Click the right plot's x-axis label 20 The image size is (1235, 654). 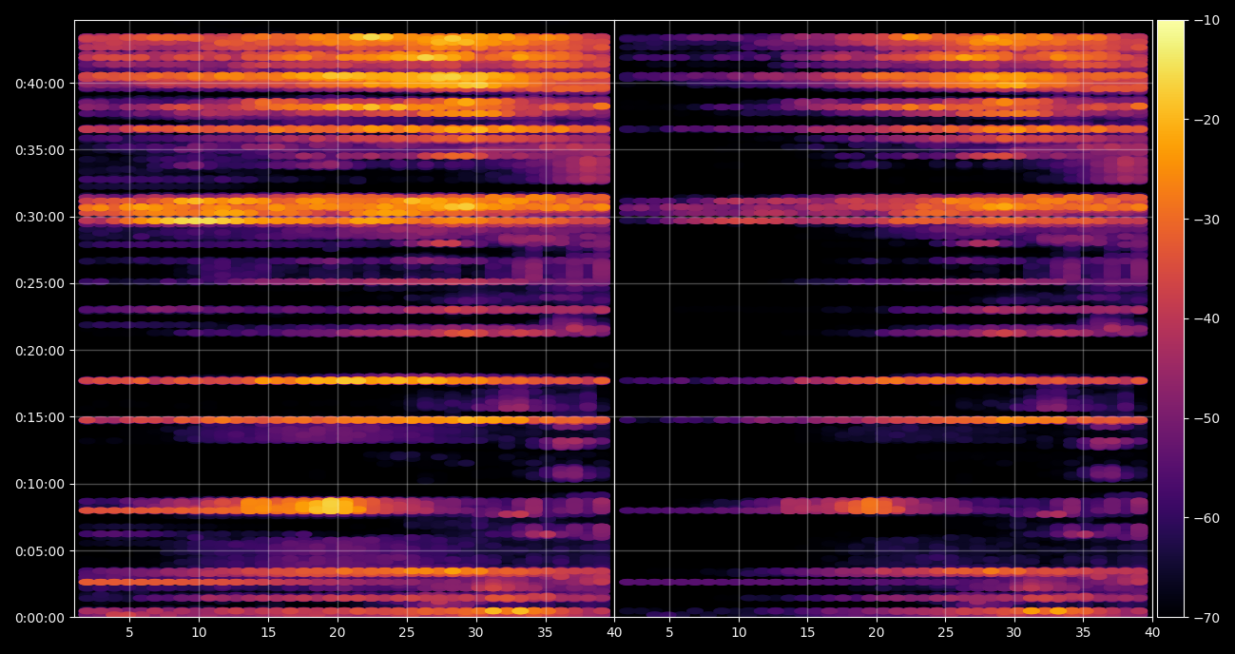point(877,632)
